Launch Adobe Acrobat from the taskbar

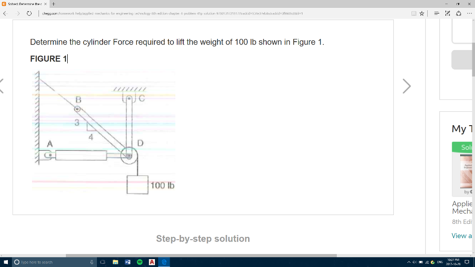click(152, 262)
